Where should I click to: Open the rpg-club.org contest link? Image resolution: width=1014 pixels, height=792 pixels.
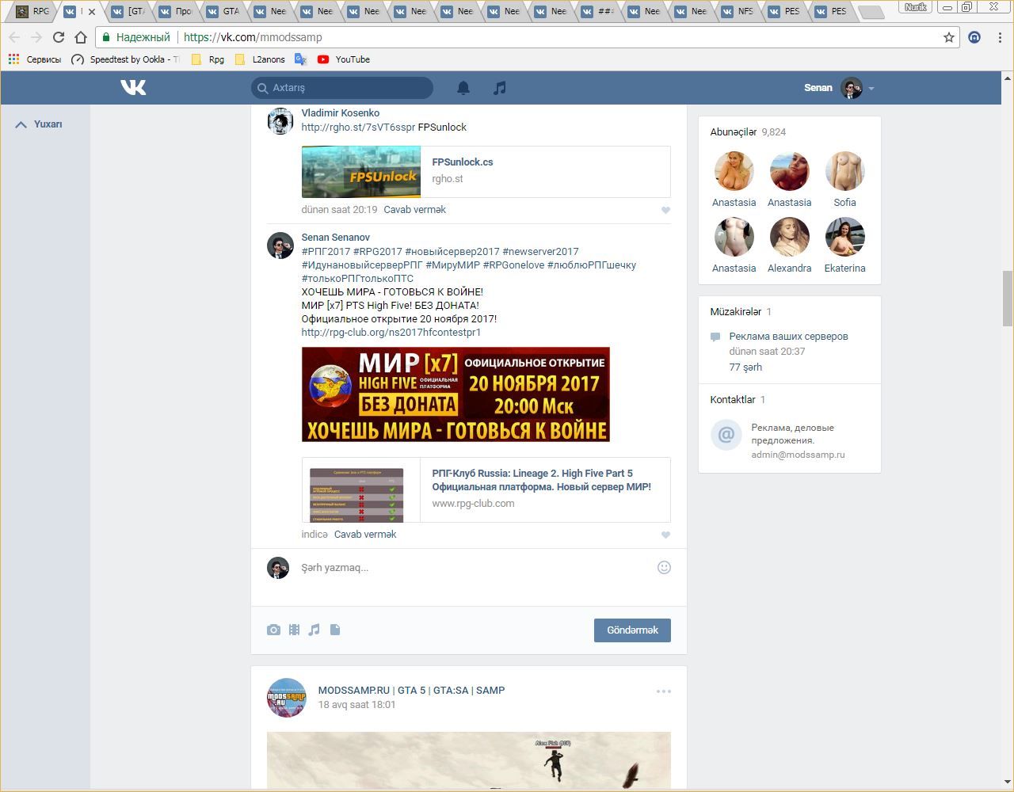(391, 333)
